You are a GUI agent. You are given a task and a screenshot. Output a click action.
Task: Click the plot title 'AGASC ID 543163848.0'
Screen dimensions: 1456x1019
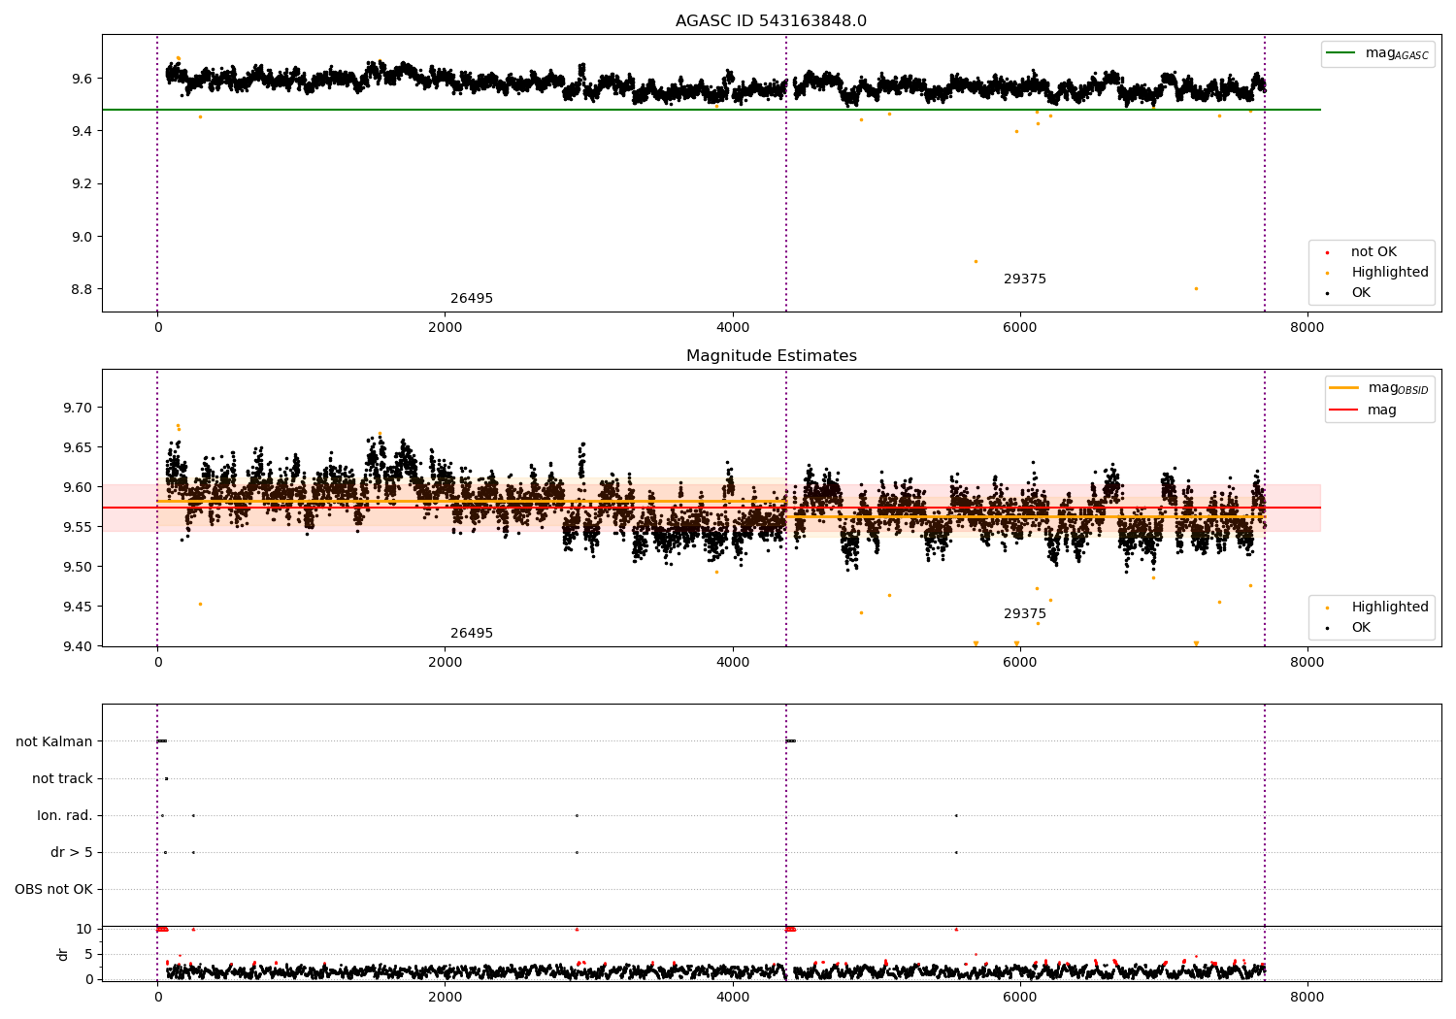coord(771,21)
